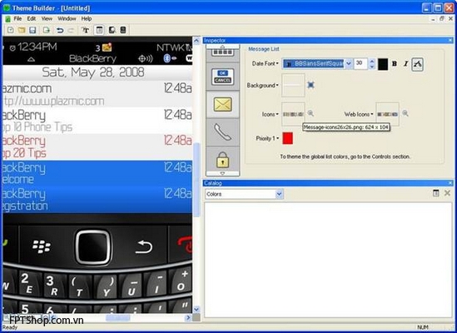Screen dimensions: 457x333
Task: Click the New theme toolbar icon
Action: coord(10,30)
